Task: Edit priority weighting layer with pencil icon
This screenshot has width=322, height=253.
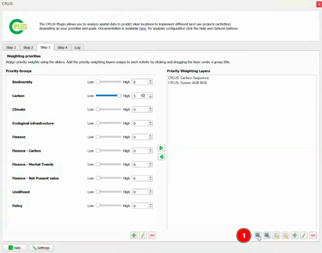Action: click(304, 236)
